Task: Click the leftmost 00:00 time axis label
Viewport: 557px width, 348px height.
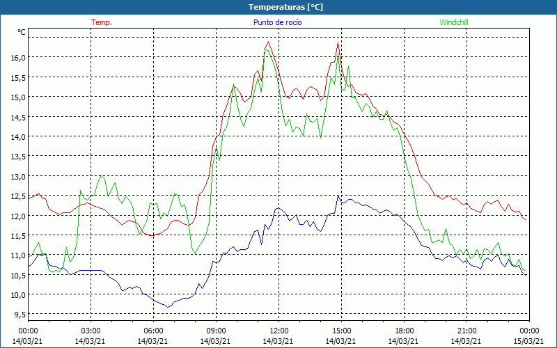Action: pos(28,331)
